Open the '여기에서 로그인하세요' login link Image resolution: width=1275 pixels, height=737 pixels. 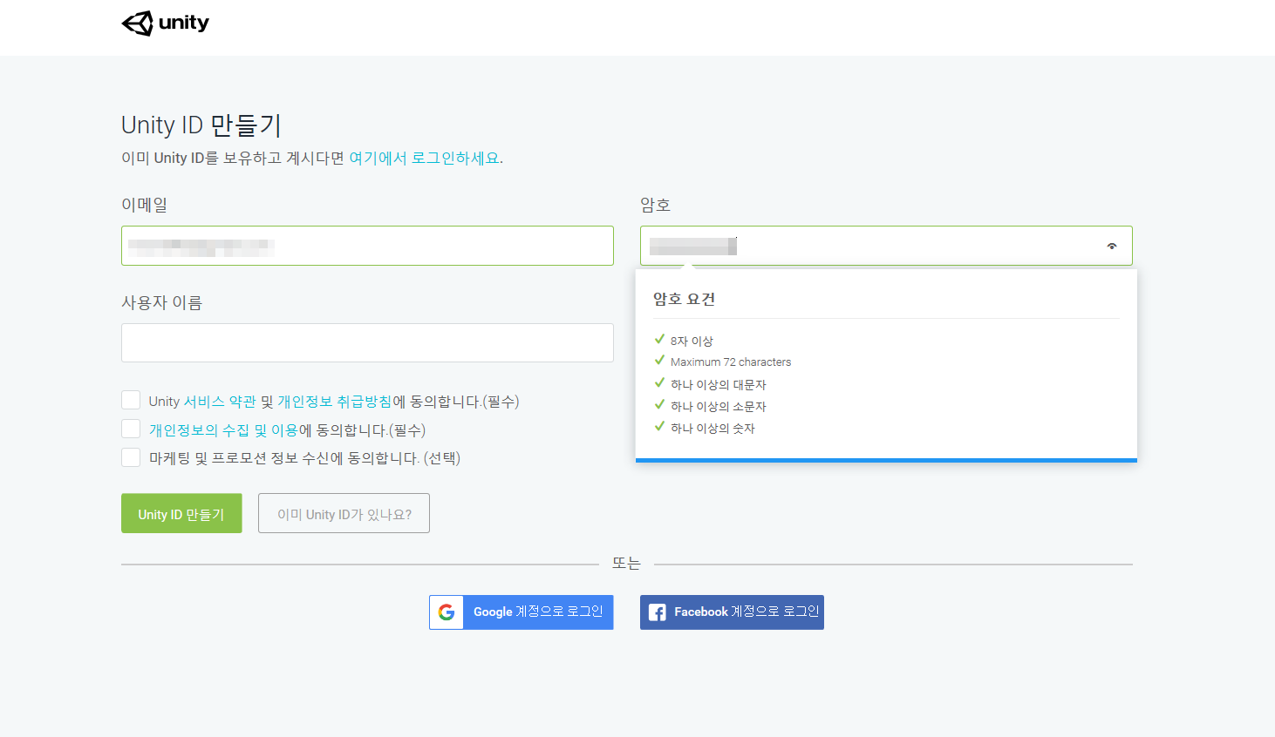424,158
